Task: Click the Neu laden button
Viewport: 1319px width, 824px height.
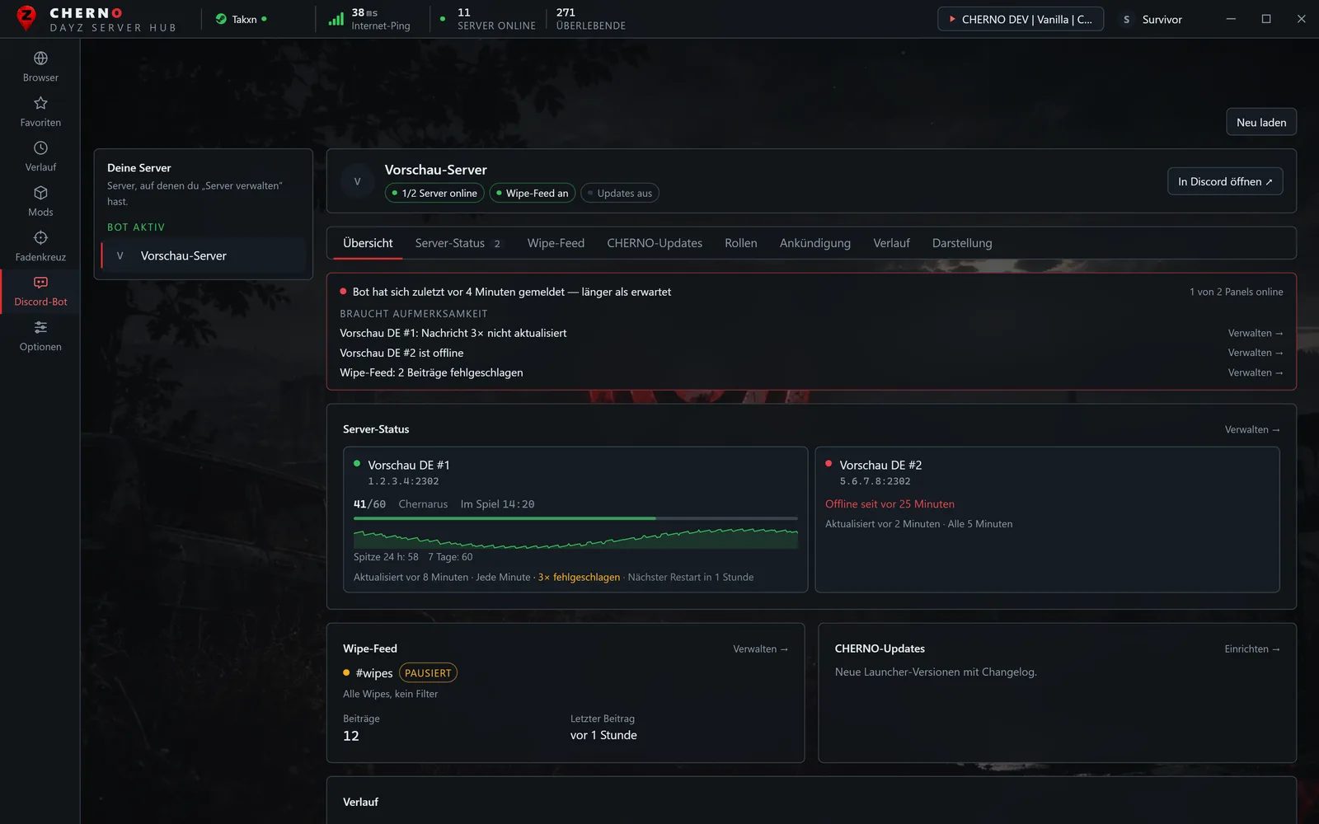Action: point(1261,122)
